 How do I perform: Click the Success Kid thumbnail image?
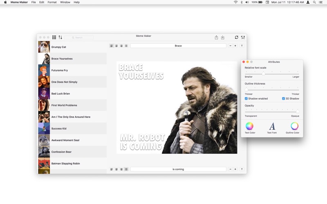click(x=44, y=129)
